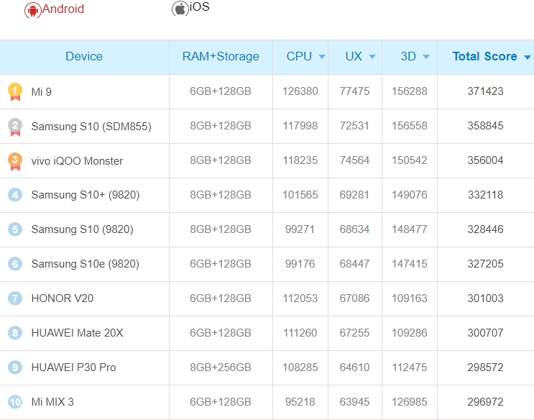Viewport: 534px width, 420px height.
Task: Click the silver rank 2 medal icon
Action: click(15, 127)
